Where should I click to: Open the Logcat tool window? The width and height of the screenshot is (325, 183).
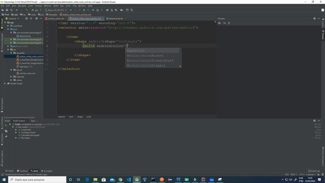point(47,171)
